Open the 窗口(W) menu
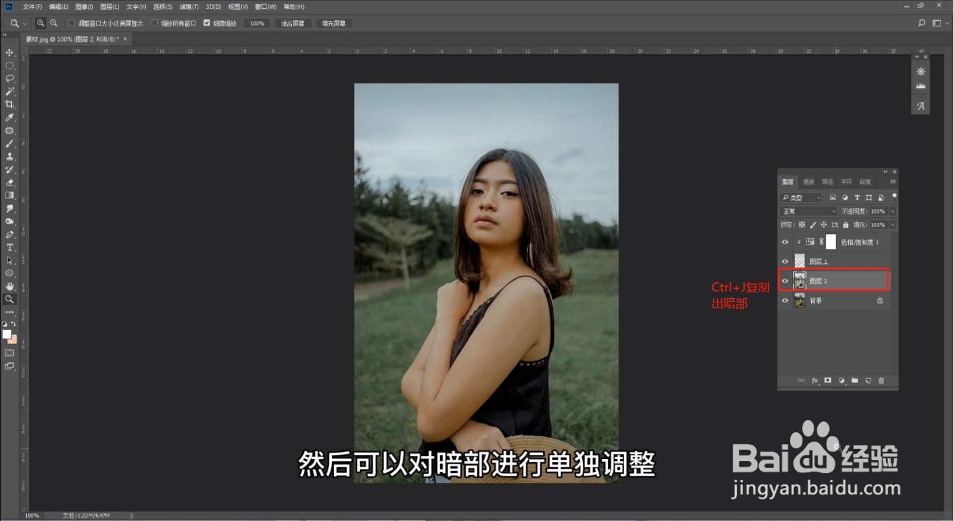This screenshot has height=521, width=953. coord(266,7)
